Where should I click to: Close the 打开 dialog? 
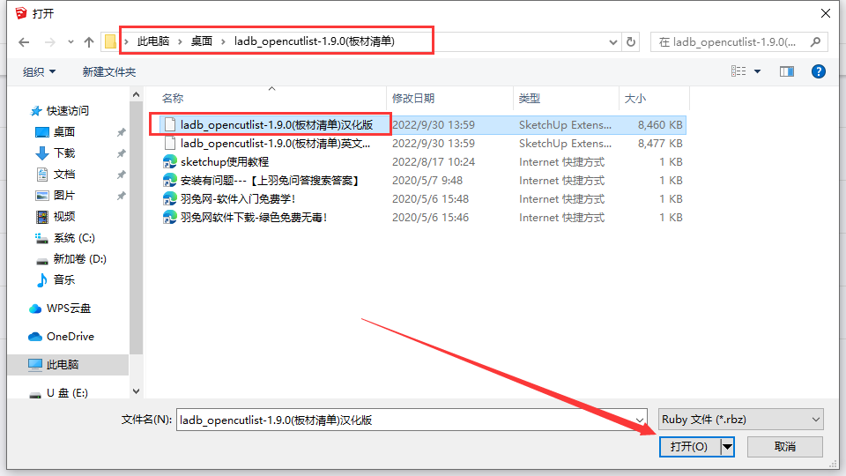click(826, 13)
